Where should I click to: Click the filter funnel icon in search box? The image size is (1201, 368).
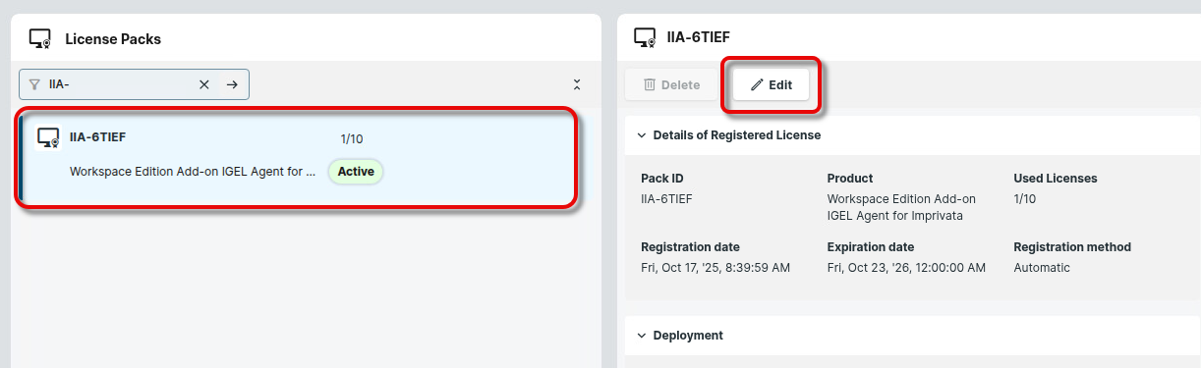coord(34,84)
